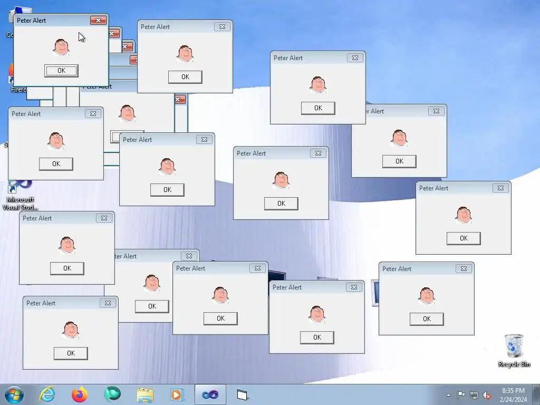Select Microsoft Visual Studio desktop shortcut
This screenshot has width=540, height=405.
pyautogui.click(x=21, y=195)
